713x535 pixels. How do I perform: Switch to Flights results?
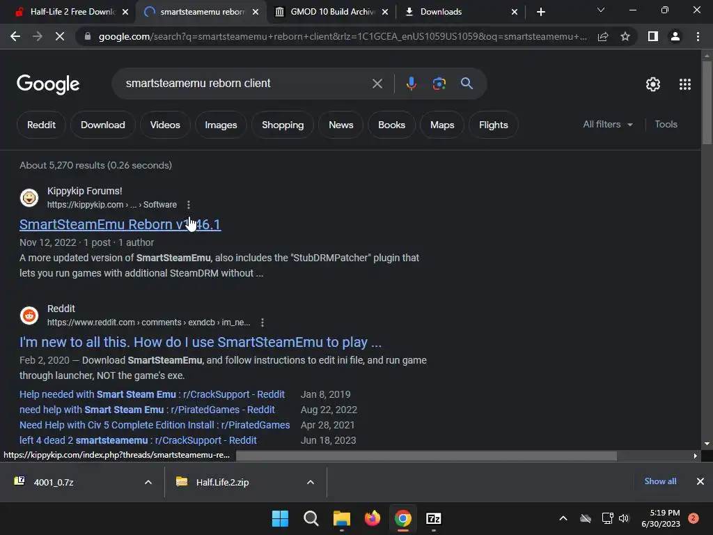[494, 125]
